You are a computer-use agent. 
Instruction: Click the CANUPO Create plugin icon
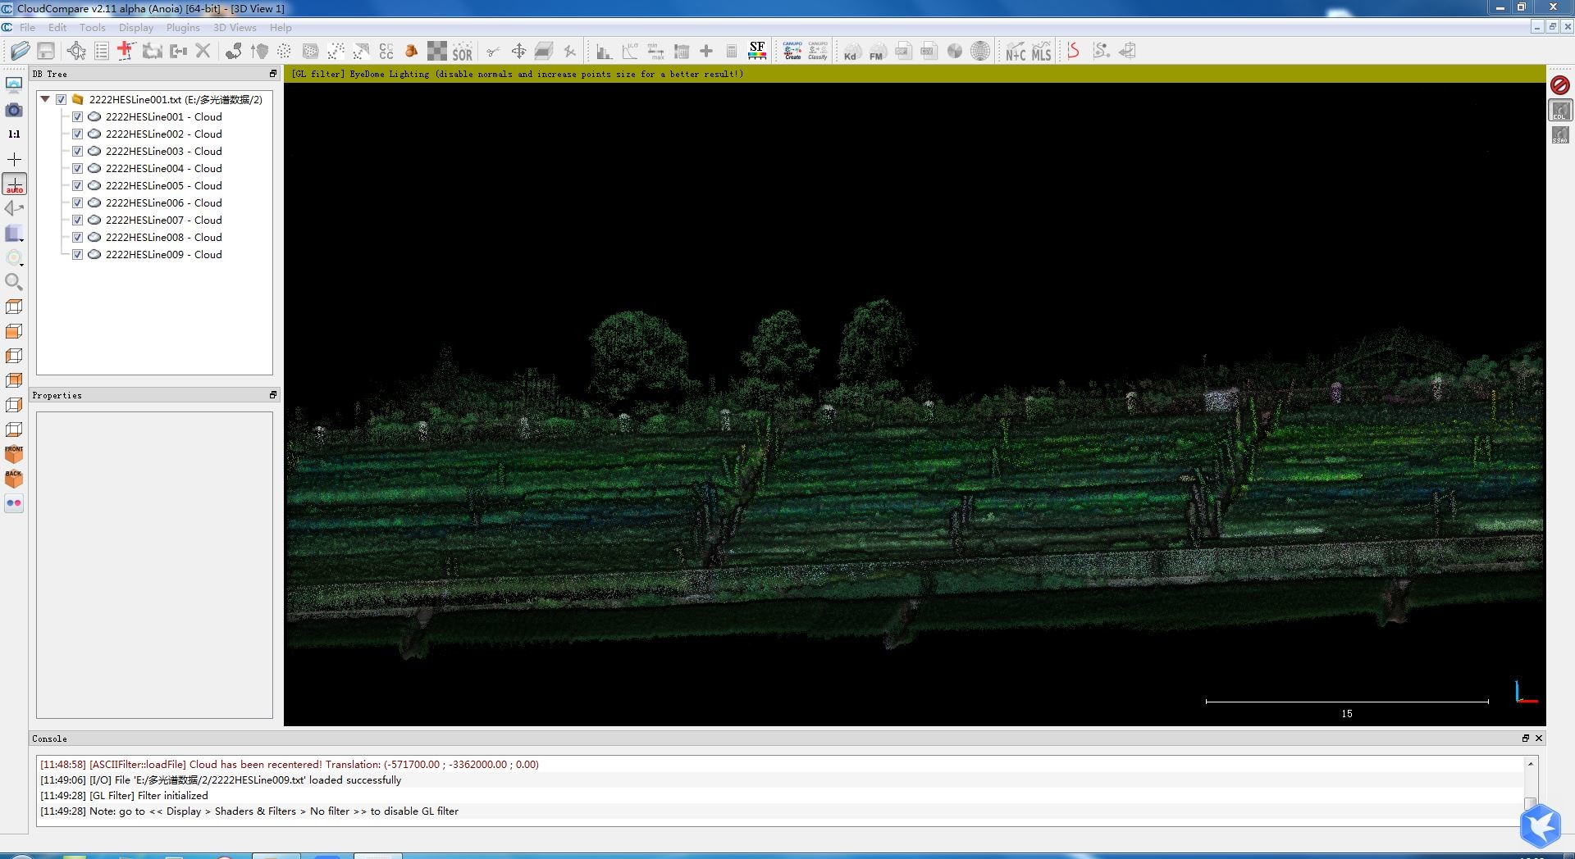(792, 51)
